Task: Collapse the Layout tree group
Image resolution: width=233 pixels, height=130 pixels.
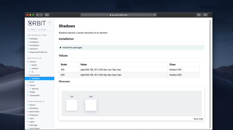Action: (26, 85)
